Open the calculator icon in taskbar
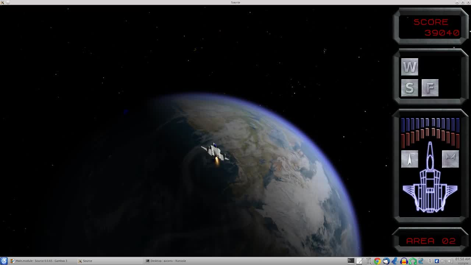This screenshot has height=265, width=471. [x=368, y=261]
